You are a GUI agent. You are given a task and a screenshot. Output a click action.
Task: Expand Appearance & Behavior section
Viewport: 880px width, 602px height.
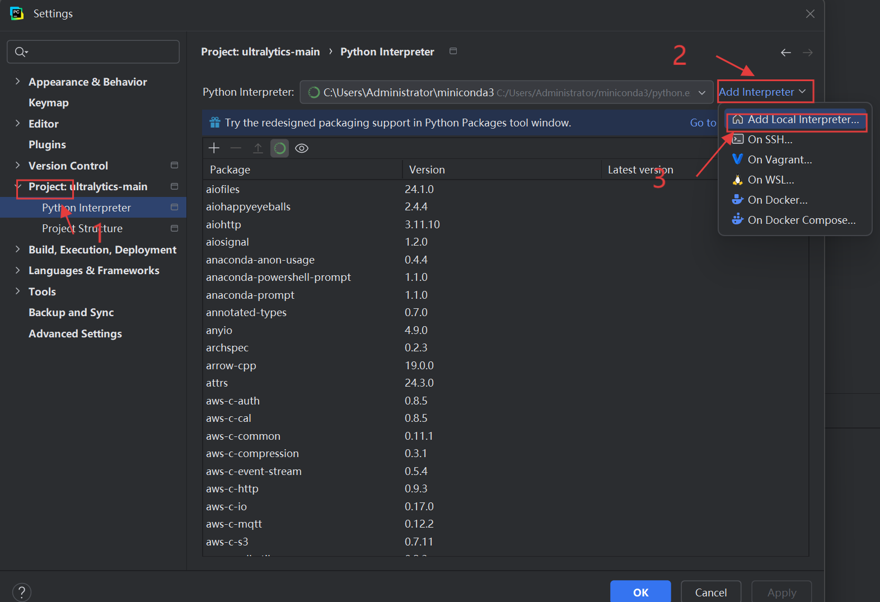[x=17, y=82]
